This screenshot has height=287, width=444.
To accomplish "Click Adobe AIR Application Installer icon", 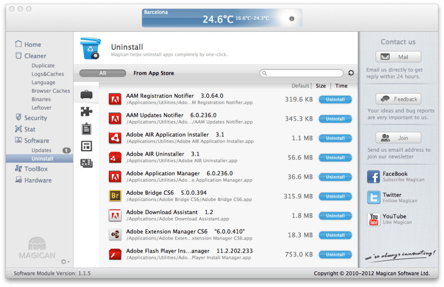I will click(115, 138).
